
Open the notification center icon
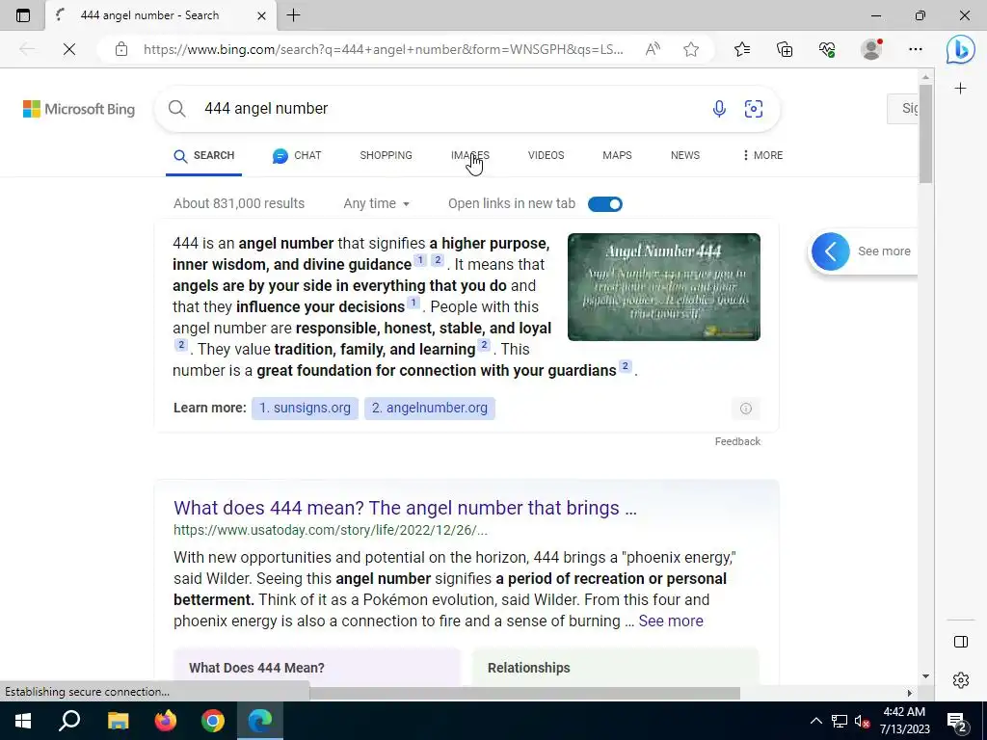pos(957,721)
